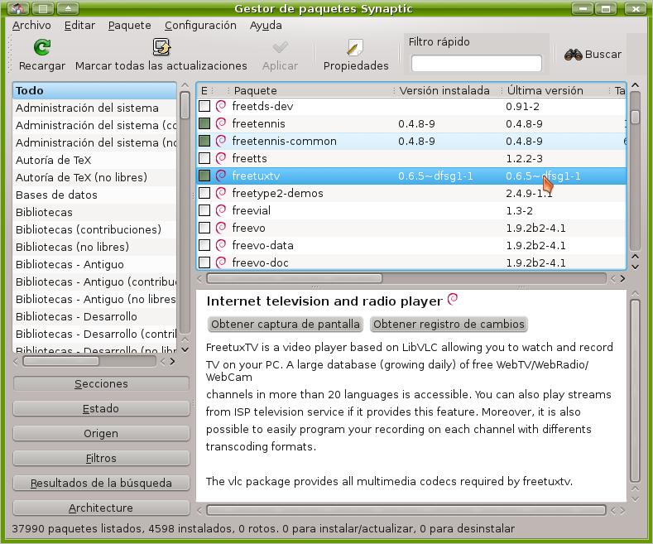Click Debian swirl icon next to freetts
This screenshot has width=653, height=544.
tap(221, 158)
